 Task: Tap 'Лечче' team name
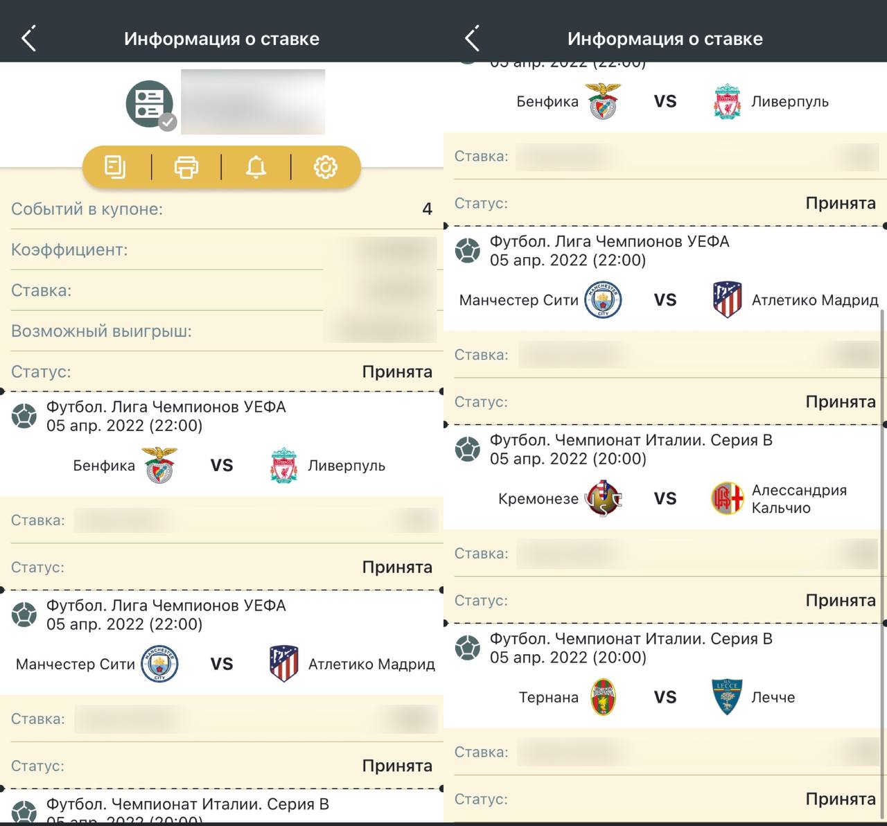pyautogui.click(x=773, y=697)
